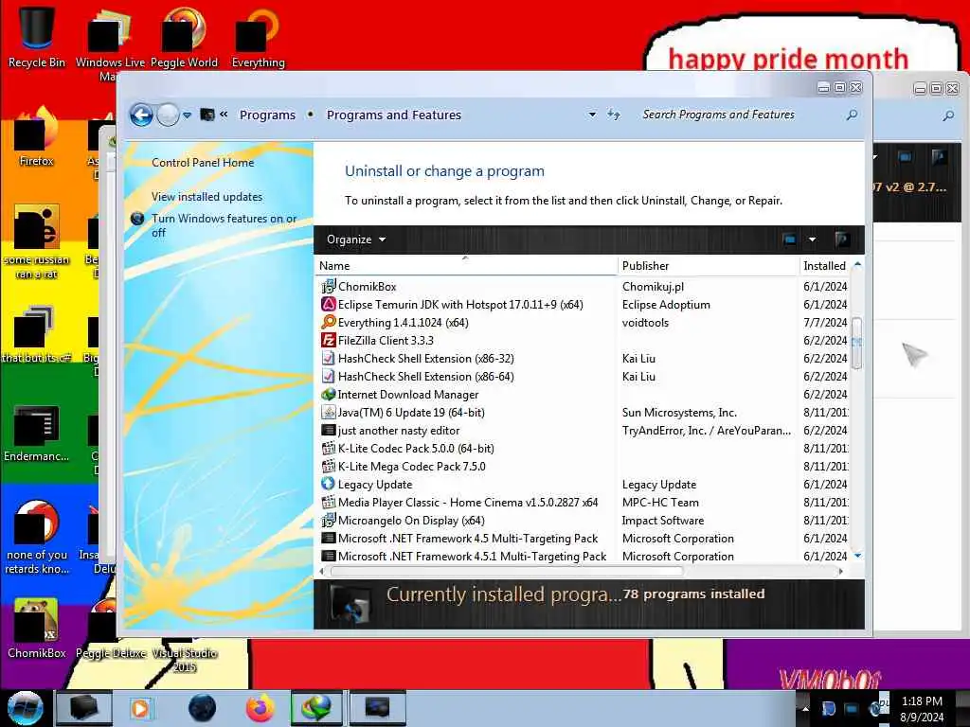The image size is (970, 727).
Task: Click Programs and Features breadcrumb
Action: [x=394, y=115]
